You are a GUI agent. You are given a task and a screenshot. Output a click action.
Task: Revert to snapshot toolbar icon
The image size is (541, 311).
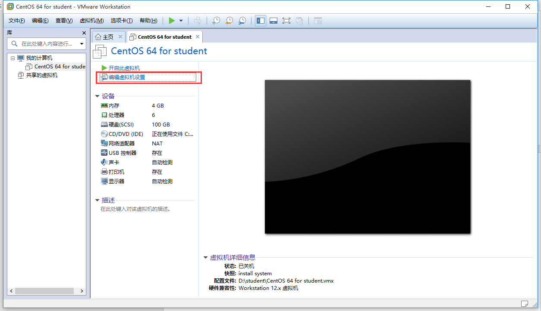[x=229, y=21]
